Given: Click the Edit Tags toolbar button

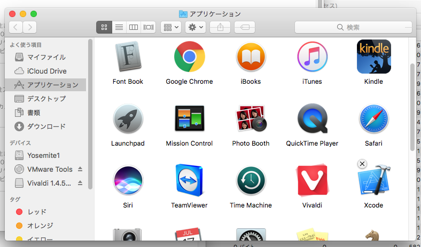Looking at the screenshot, I should 245,27.
